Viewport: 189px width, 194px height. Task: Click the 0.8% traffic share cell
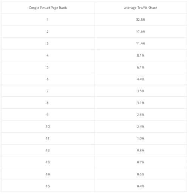141,150
